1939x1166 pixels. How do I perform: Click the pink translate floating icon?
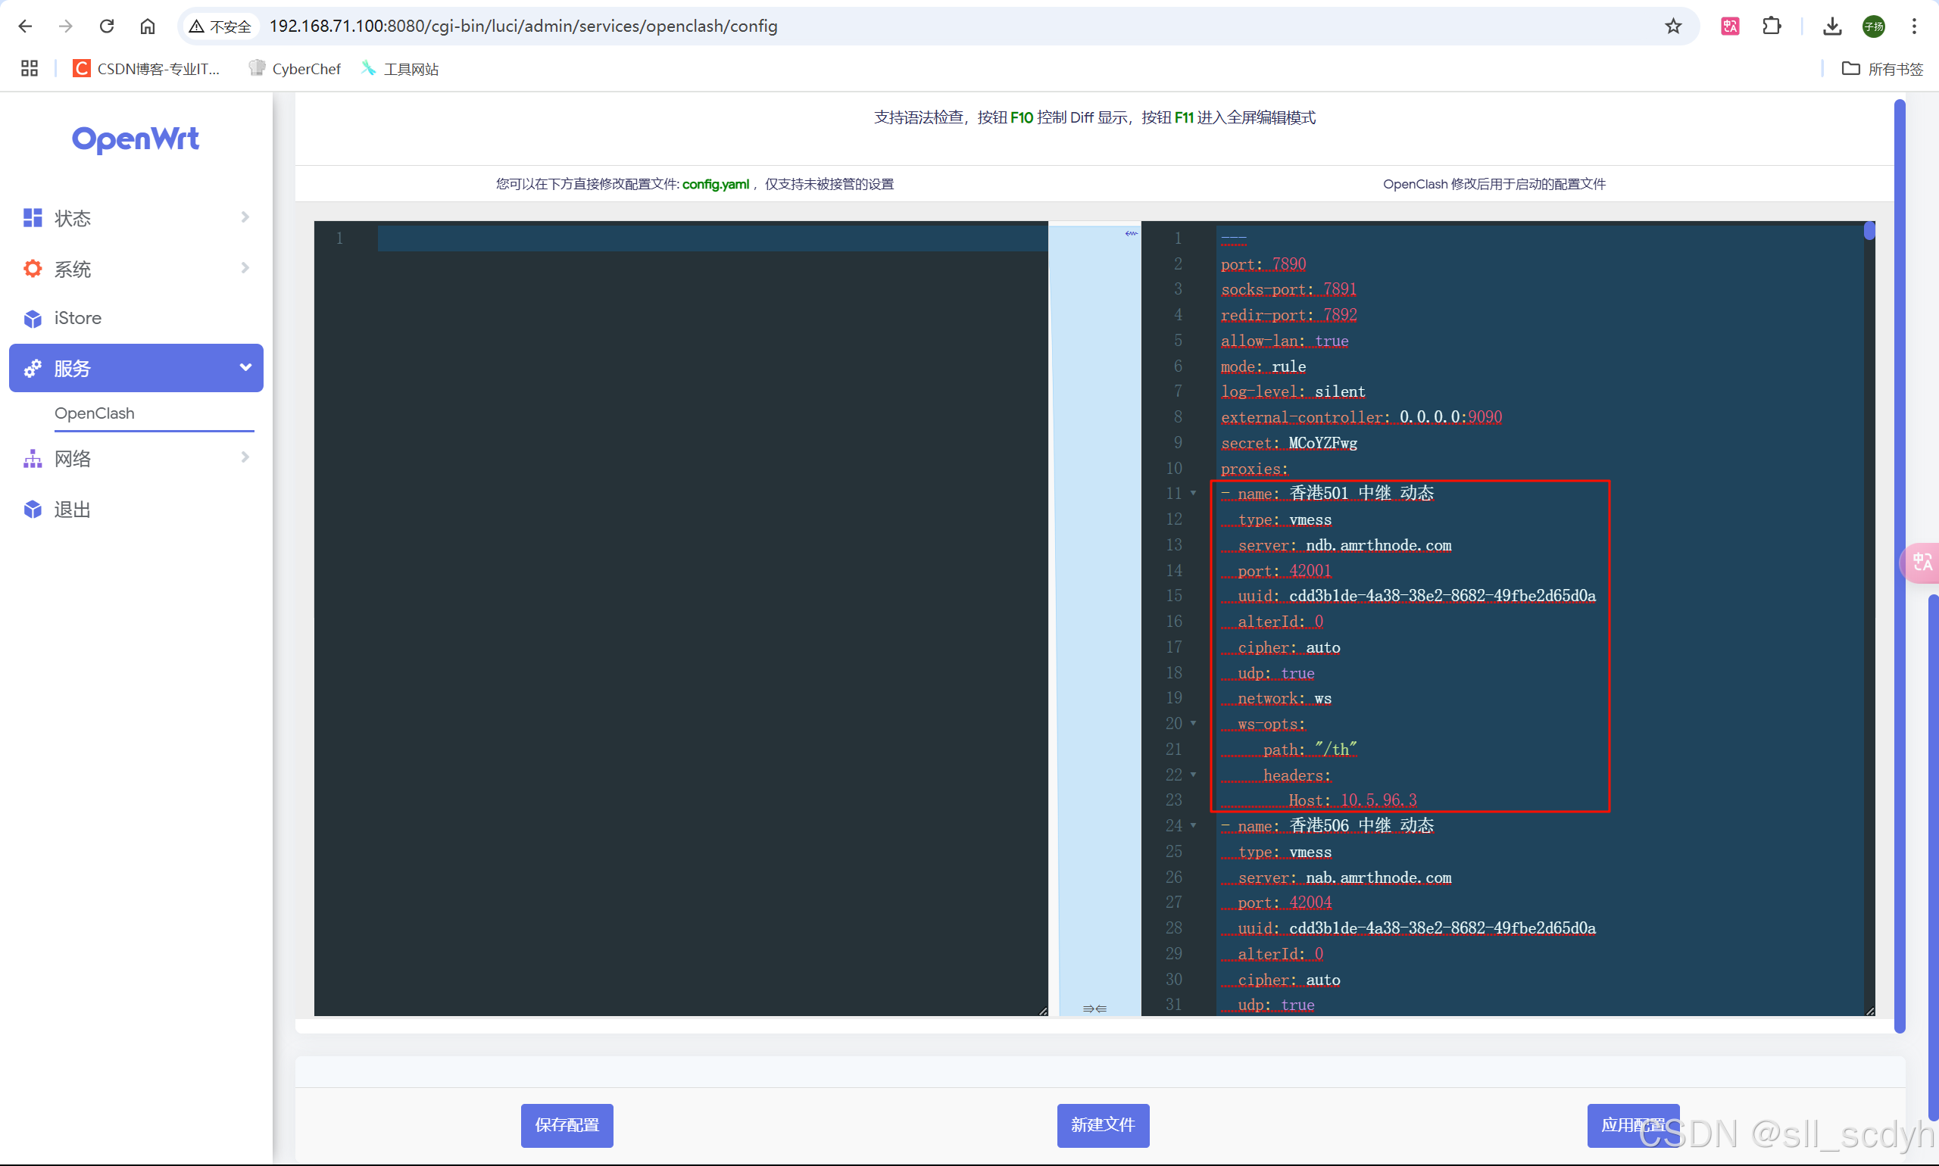1921,563
